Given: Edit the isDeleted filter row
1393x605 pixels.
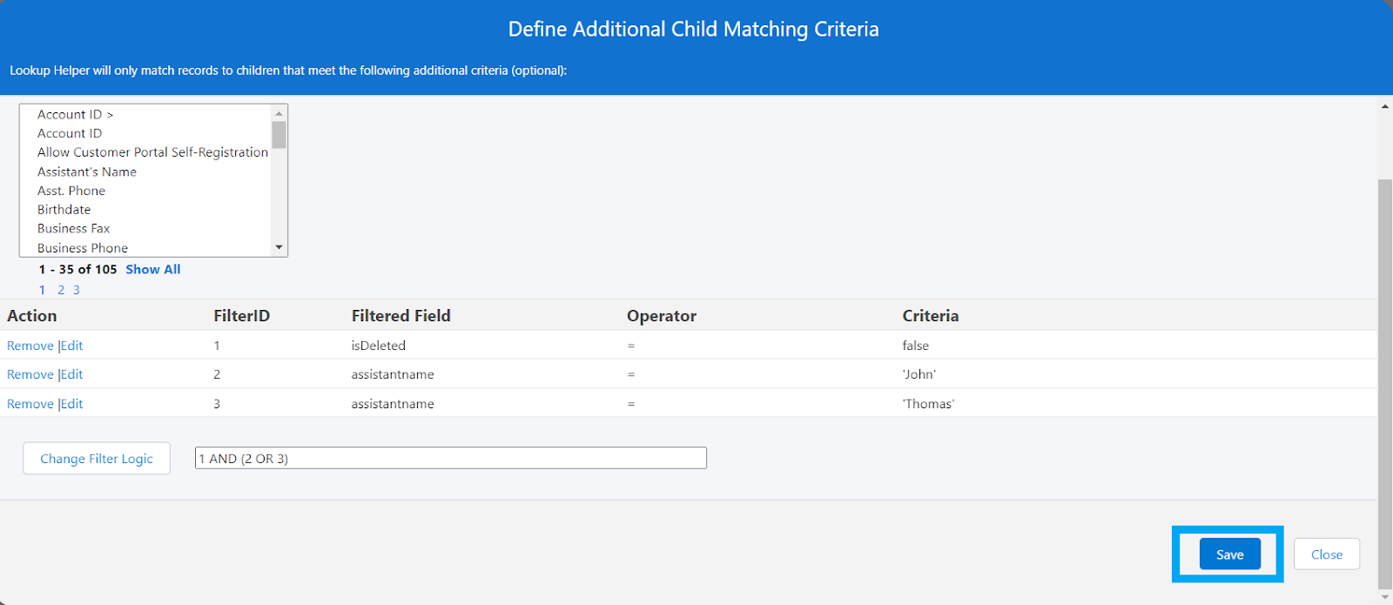Looking at the screenshot, I should click(x=72, y=346).
